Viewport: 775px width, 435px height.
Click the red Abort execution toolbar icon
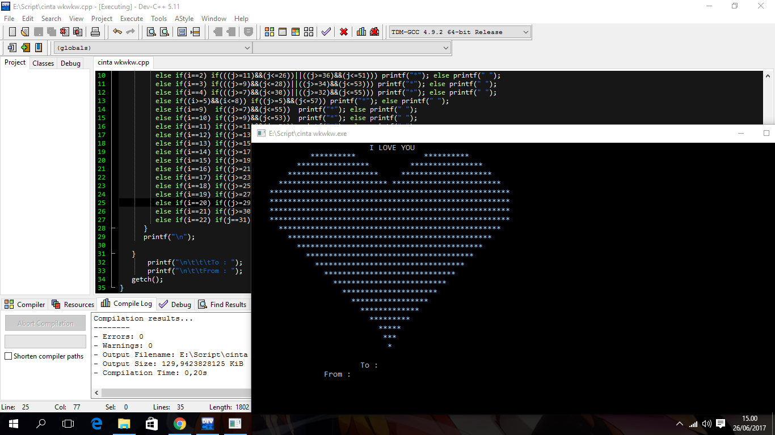point(343,32)
